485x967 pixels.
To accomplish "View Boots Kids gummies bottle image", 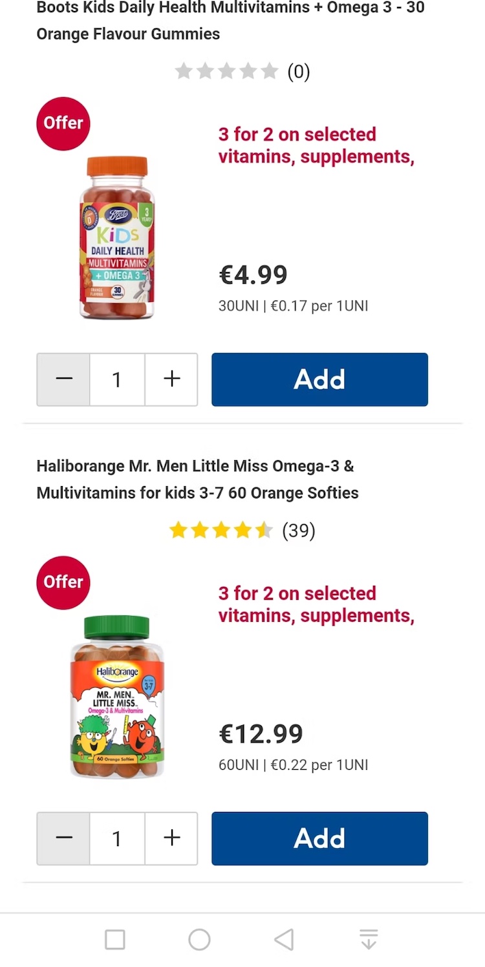I will point(117,238).
